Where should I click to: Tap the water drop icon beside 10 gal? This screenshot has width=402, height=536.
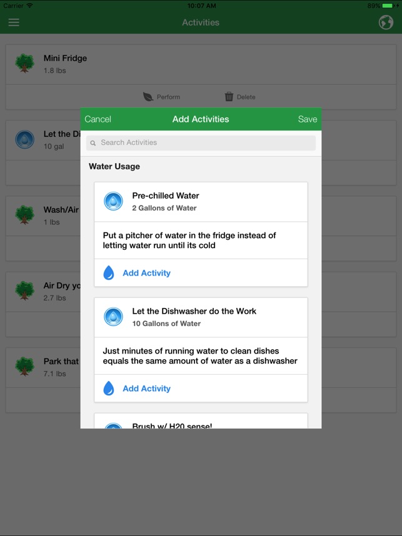click(x=24, y=139)
